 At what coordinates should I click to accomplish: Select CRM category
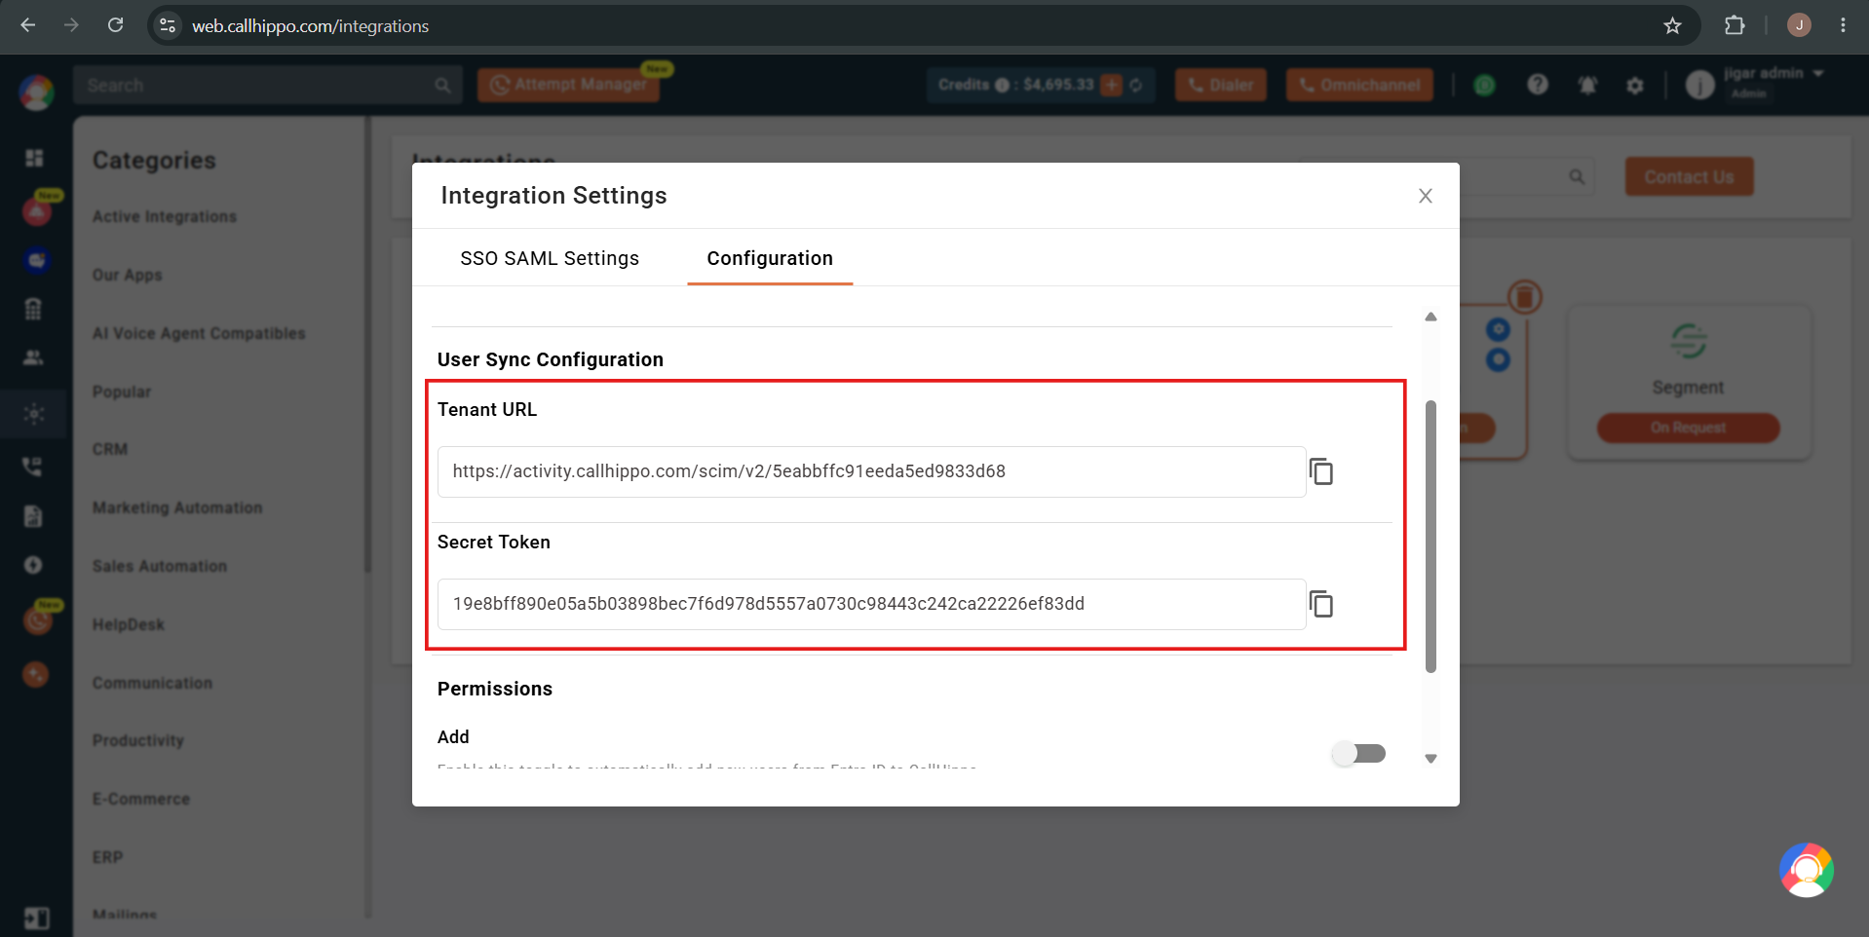[x=110, y=449]
